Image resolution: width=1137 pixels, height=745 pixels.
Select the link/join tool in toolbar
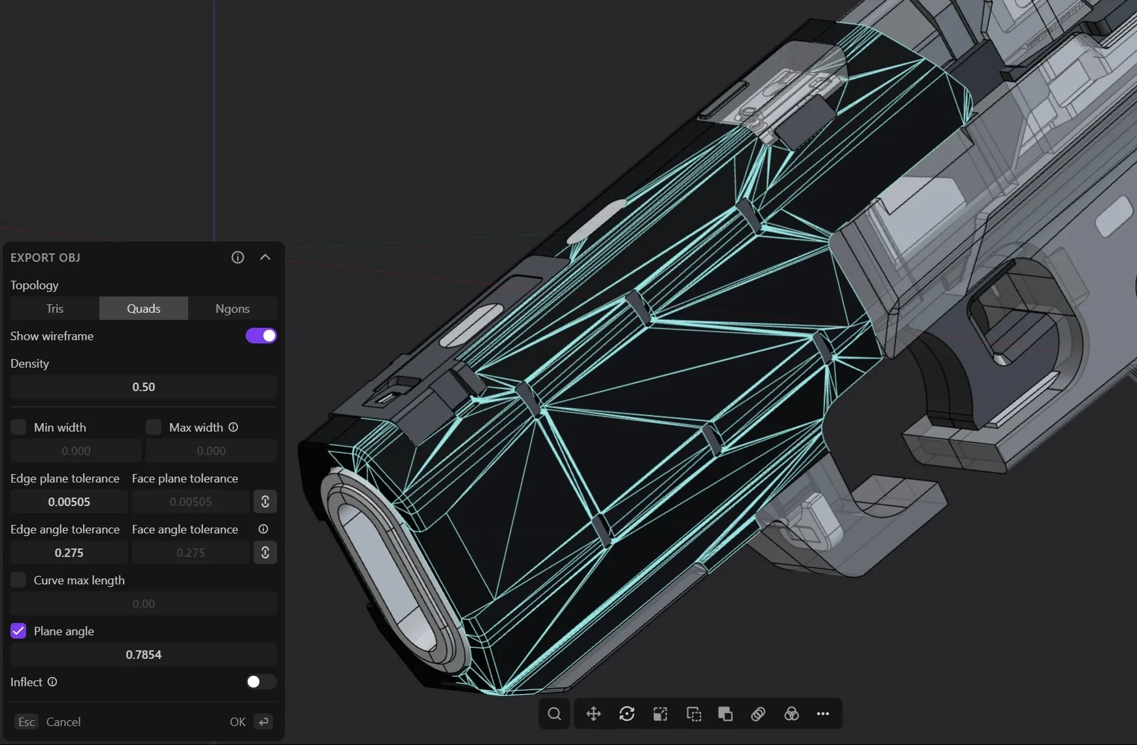click(x=758, y=714)
